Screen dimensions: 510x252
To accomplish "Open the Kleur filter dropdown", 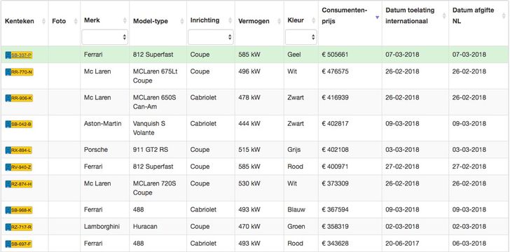I will 301,37.
